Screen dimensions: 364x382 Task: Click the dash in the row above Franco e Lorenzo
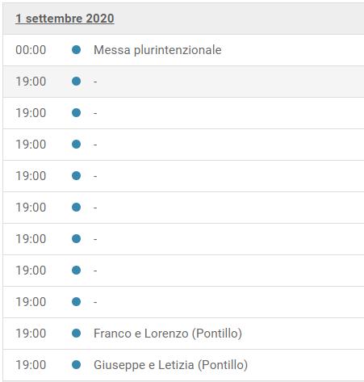[95, 302]
